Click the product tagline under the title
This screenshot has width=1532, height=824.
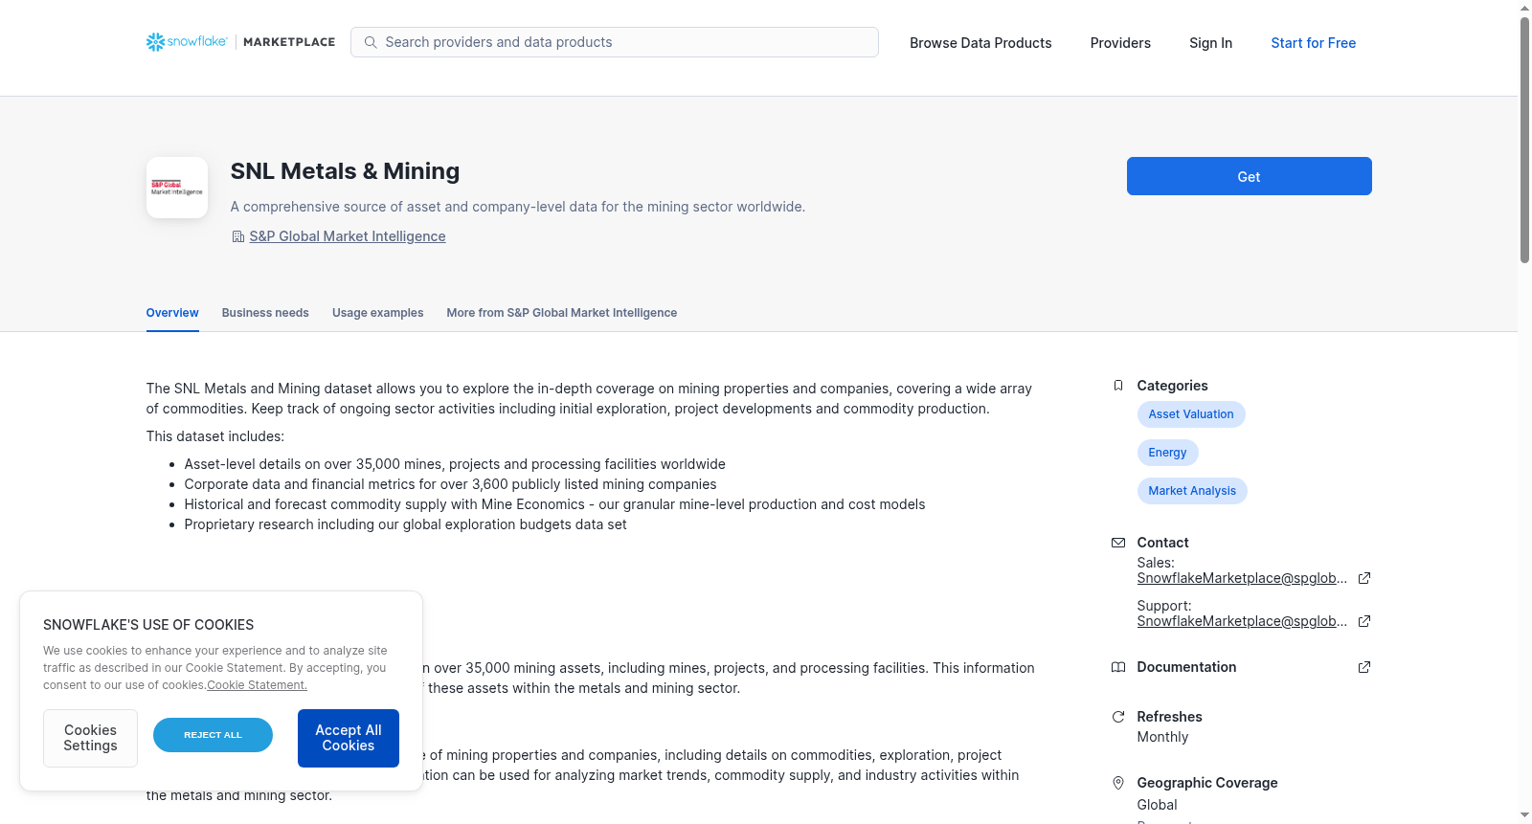pos(518,207)
